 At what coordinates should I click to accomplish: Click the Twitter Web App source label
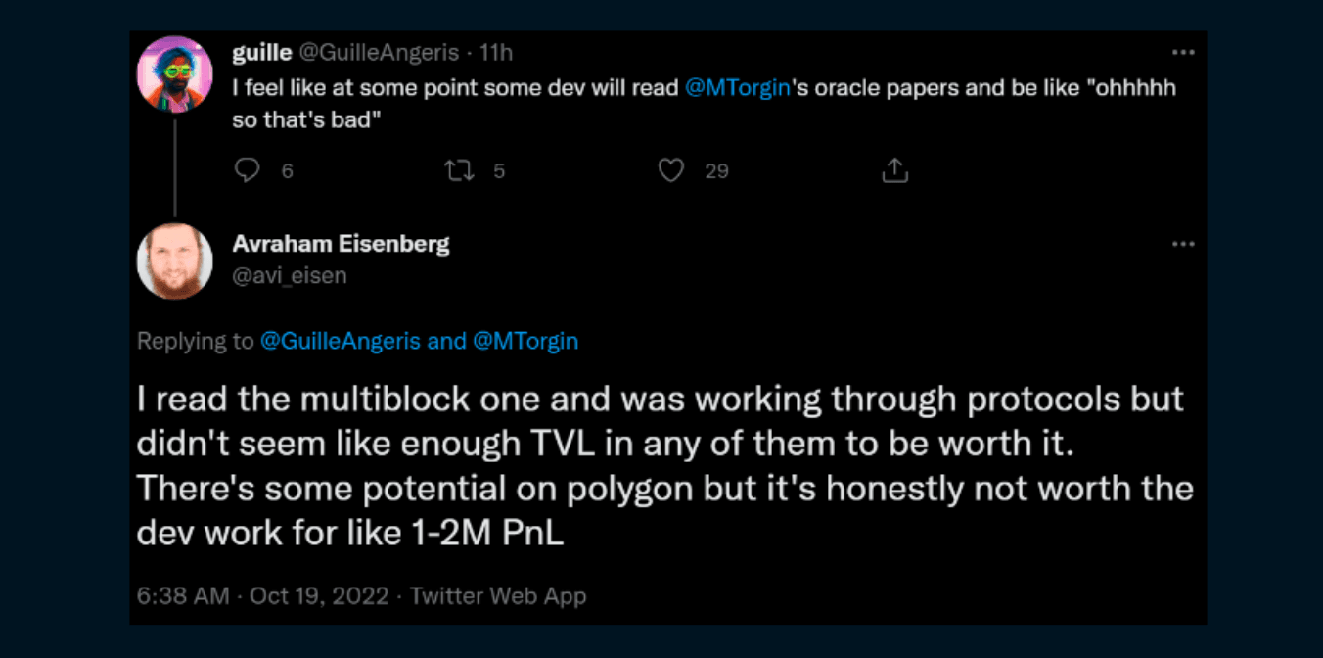click(498, 595)
